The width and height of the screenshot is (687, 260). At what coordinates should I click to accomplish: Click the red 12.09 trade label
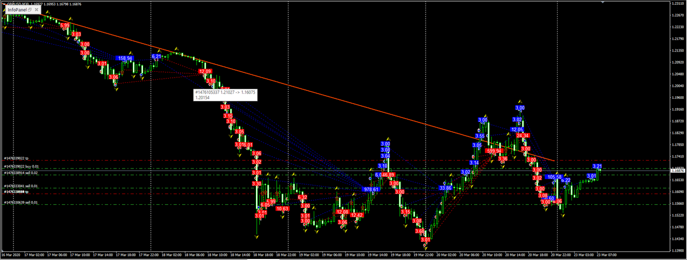(x=205, y=71)
